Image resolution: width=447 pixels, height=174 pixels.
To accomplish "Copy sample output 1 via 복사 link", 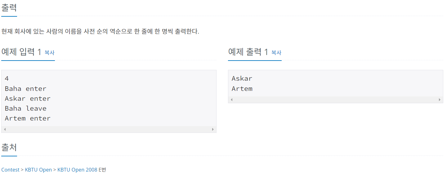I will click(x=276, y=53).
